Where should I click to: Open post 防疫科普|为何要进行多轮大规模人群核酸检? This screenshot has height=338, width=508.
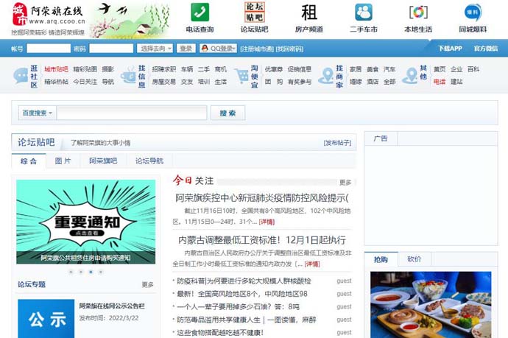[244, 281]
